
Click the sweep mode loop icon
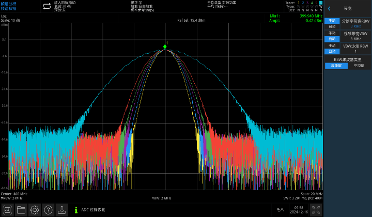click(x=47, y=6)
